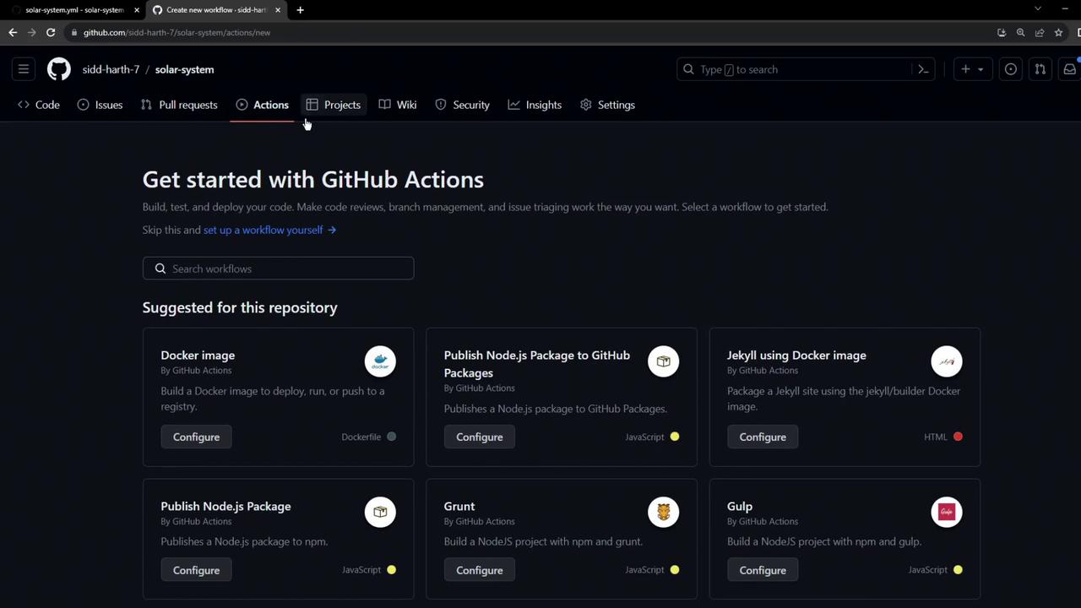Click the Gulp card title

coord(740,507)
